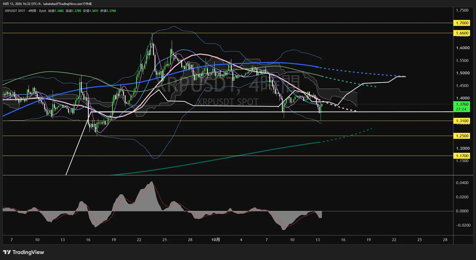Click the 0.0400 indicator axis label
This screenshot has height=260, width=476.
[462, 183]
